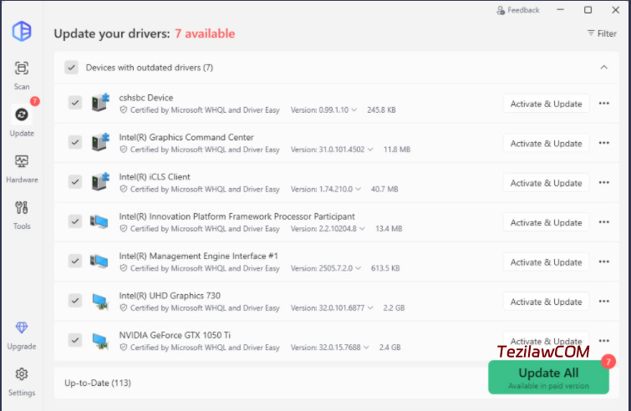Screen dimensions: 631x411
Task: Select the 245.8 KB size text
Action: (381, 109)
